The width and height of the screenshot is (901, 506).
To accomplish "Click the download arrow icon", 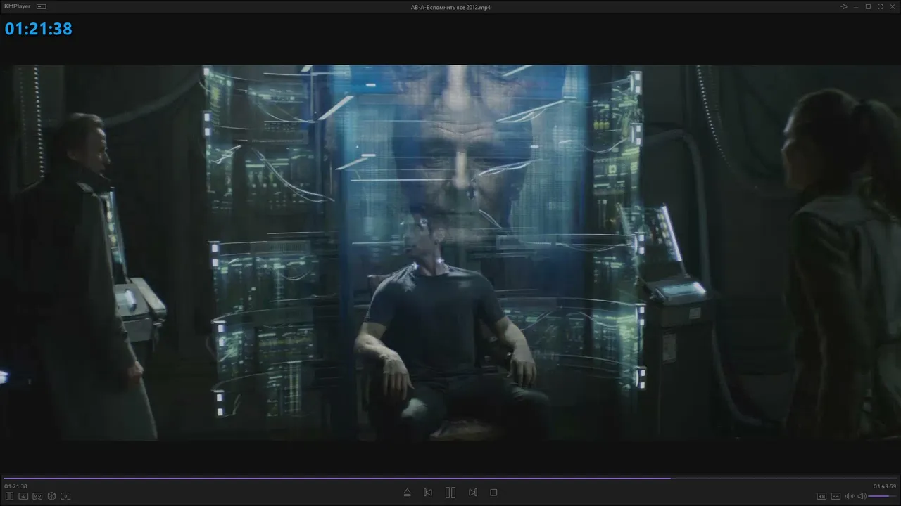I will (x=23, y=496).
